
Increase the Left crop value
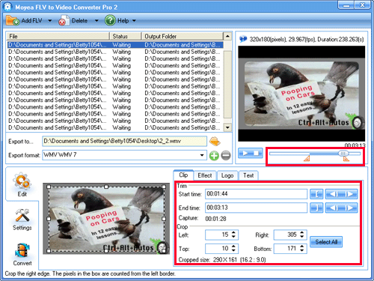[233, 232]
